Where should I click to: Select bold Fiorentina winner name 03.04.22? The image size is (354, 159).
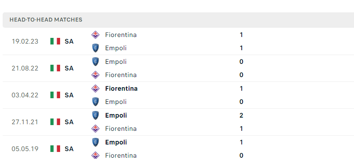pyautogui.click(x=121, y=89)
